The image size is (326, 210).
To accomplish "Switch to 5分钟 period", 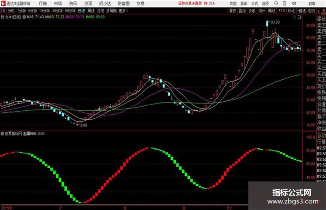I will [32, 11].
